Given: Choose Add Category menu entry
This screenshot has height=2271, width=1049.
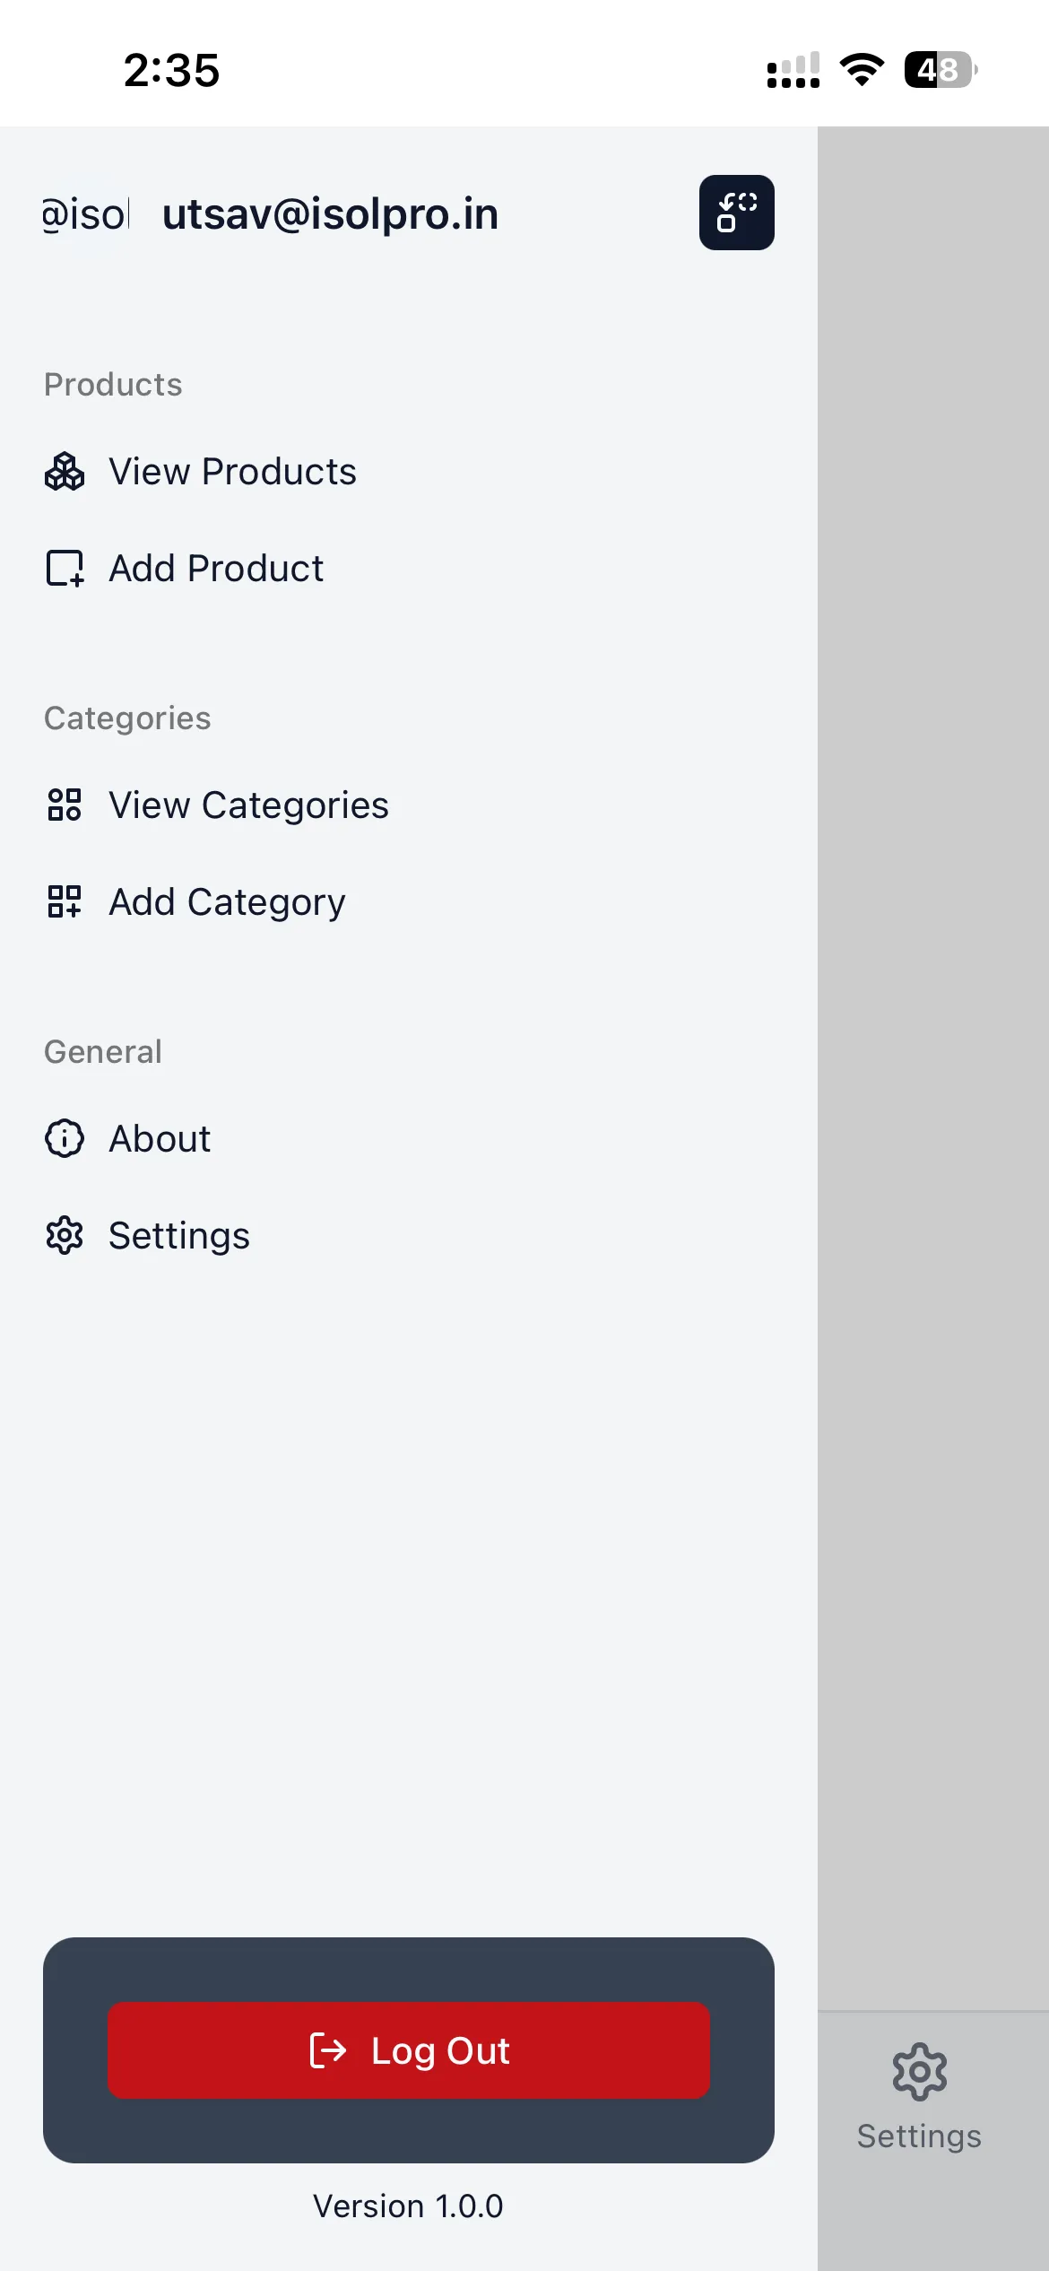Looking at the screenshot, I should (227, 902).
